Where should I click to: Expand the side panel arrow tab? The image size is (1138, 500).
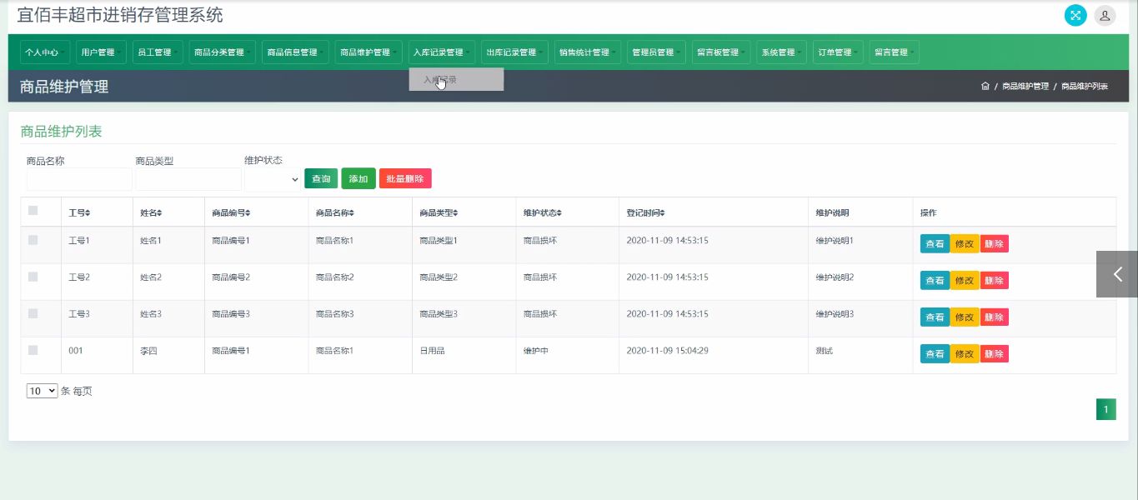coord(1117,274)
